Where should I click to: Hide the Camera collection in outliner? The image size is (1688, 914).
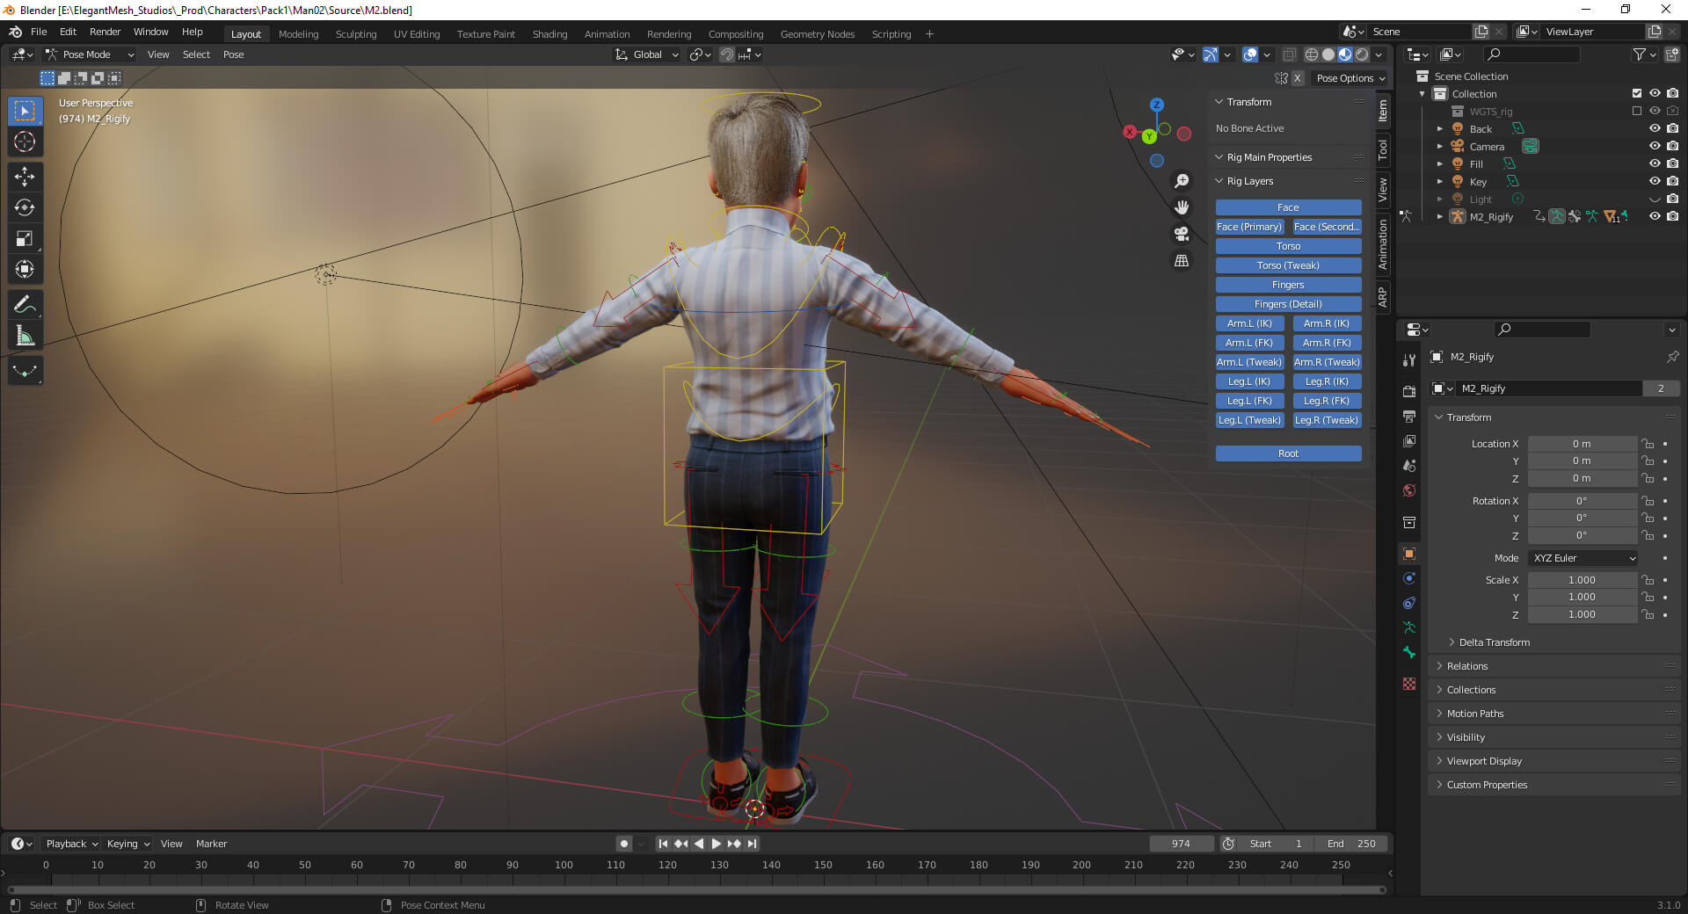(1654, 146)
